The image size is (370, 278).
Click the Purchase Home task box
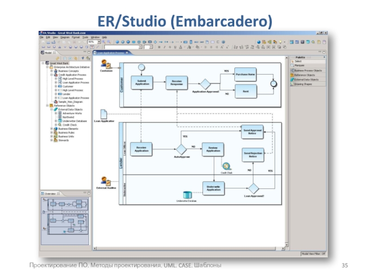click(x=246, y=75)
